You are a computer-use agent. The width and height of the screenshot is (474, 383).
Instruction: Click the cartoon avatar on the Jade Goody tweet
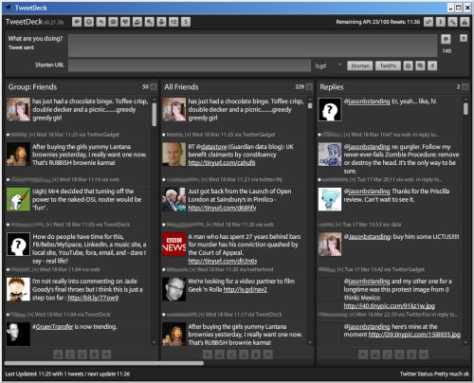(x=18, y=289)
